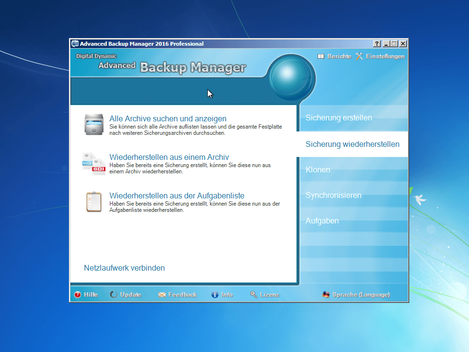Click Netzlaufwerk verbinden link
This screenshot has width=469, height=352.
pos(124,268)
